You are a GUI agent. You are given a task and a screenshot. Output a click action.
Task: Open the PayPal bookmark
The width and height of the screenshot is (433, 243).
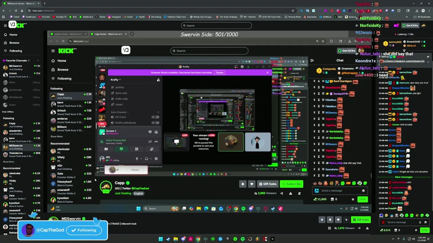tap(140, 17)
